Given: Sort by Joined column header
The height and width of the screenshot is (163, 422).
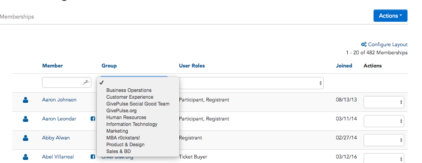Looking at the screenshot, I should click(x=344, y=66).
